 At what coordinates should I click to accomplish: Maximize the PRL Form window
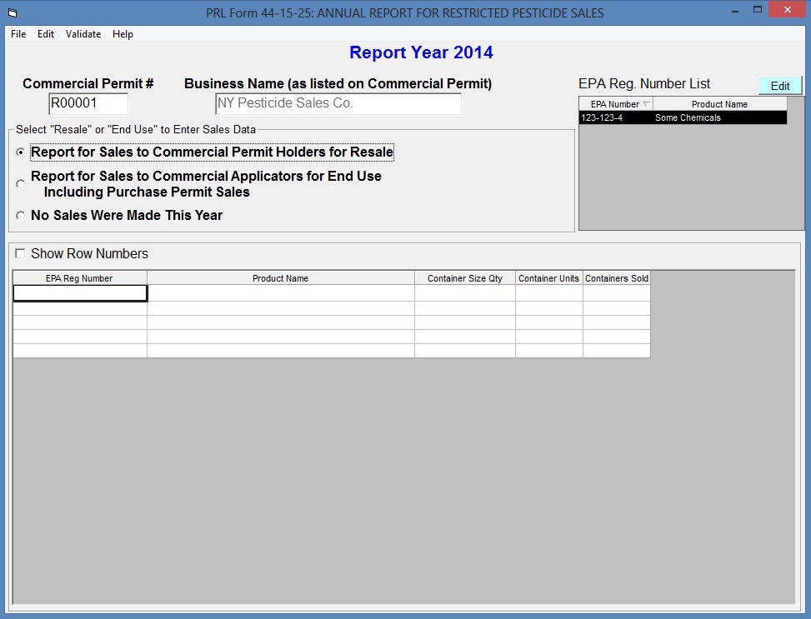[x=757, y=10]
